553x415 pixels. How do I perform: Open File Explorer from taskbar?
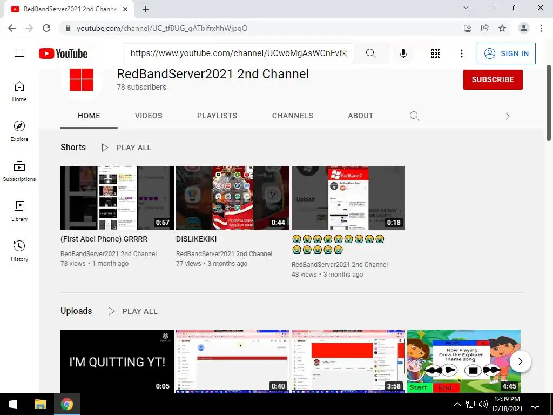[40, 404]
